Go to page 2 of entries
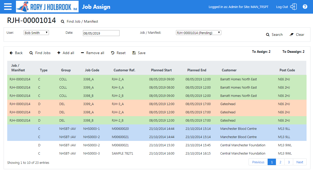Image resolution: width=313 pixels, height=170 pixels. [x=280, y=162]
